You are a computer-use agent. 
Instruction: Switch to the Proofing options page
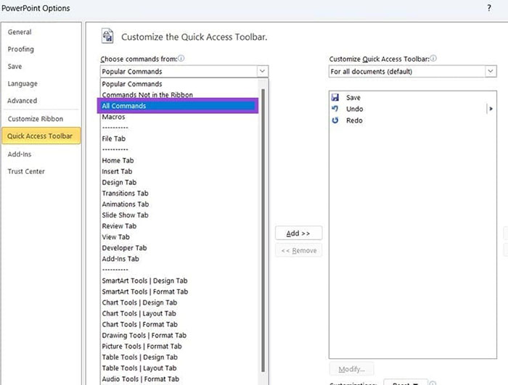pyautogui.click(x=20, y=49)
